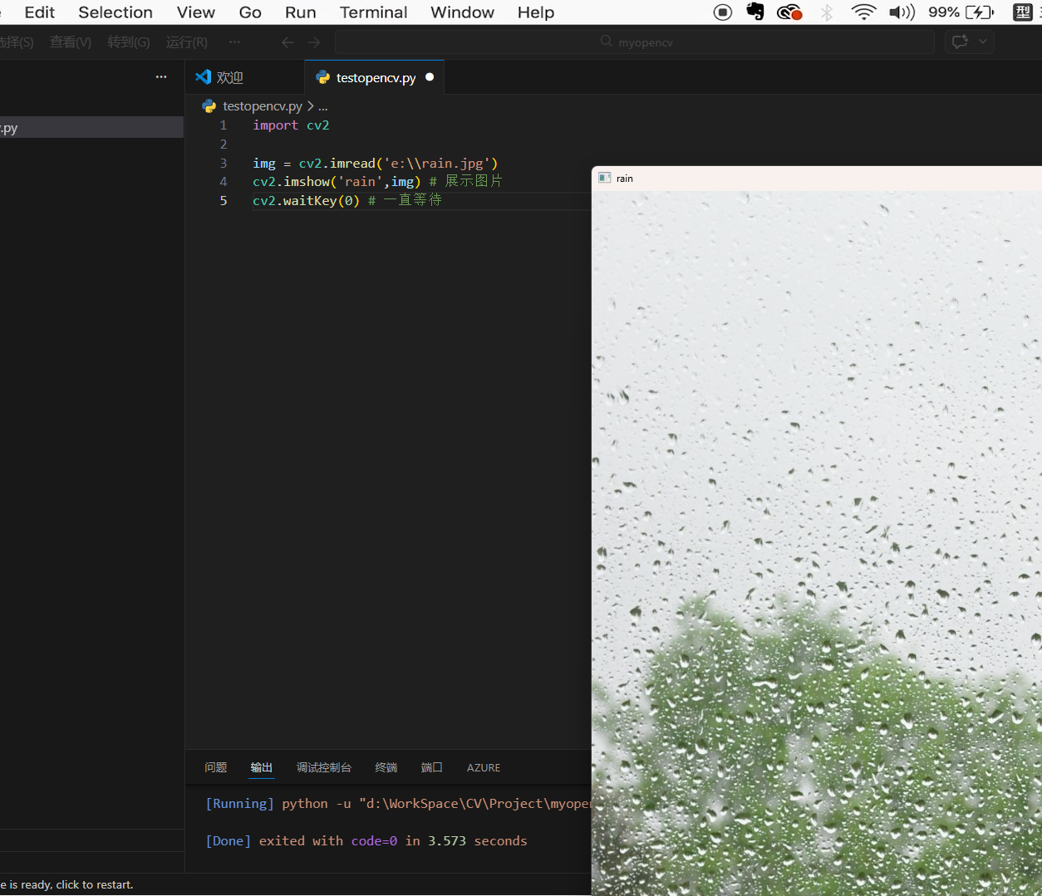Click the unsaved dot on testopencv.py tab
The height and width of the screenshot is (896, 1042).
pos(430,77)
